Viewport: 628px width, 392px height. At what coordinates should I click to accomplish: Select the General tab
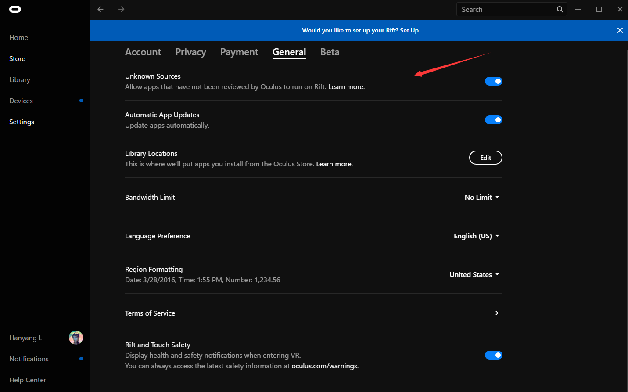coord(289,52)
